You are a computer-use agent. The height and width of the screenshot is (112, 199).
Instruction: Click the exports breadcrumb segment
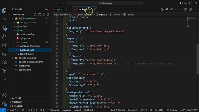(101, 15)
